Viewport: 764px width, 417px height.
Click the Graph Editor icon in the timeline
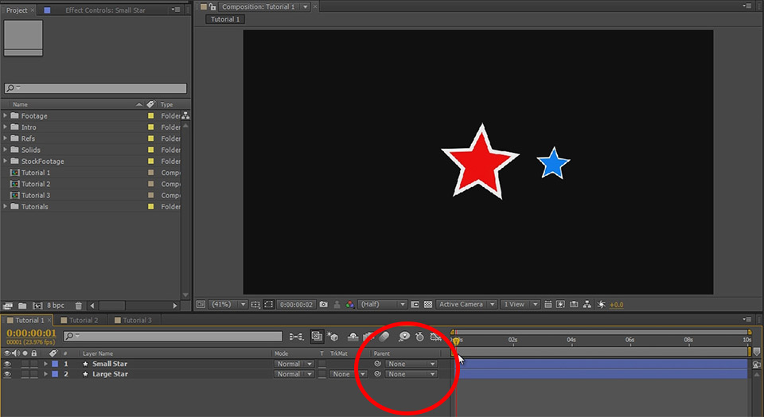435,337
